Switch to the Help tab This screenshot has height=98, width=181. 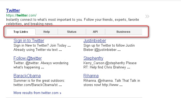click(47, 32)
